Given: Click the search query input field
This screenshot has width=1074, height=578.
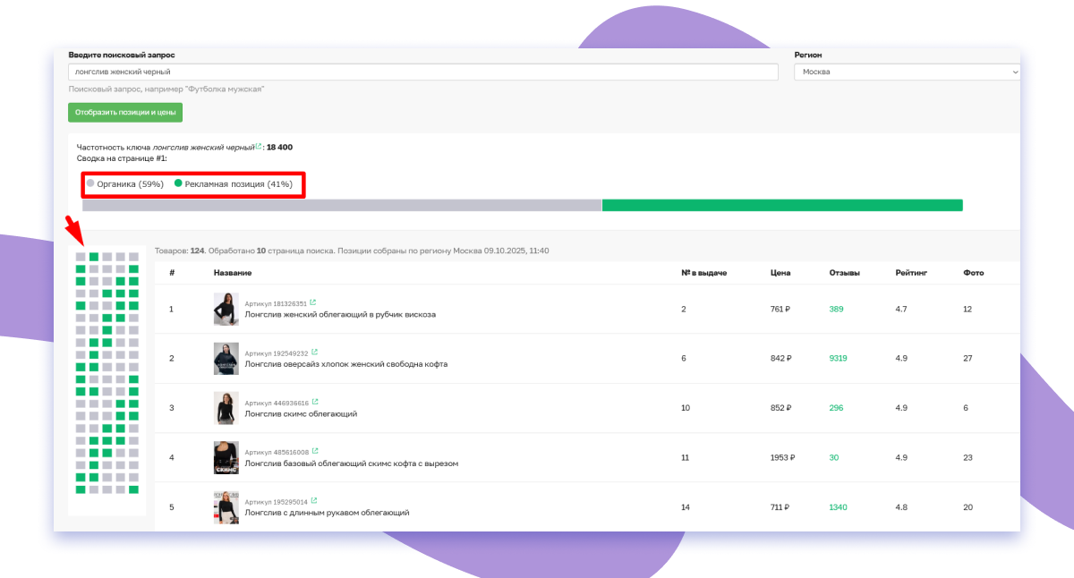Looking at the screenshot, I should coord(422,72).
